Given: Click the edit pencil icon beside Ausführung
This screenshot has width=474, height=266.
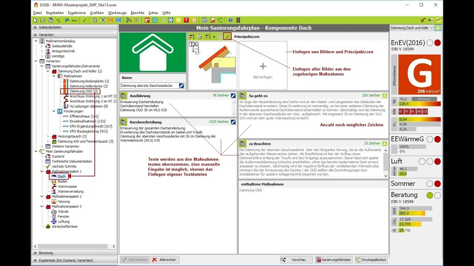Looking at the screenshot, I should tap(233, 96).
